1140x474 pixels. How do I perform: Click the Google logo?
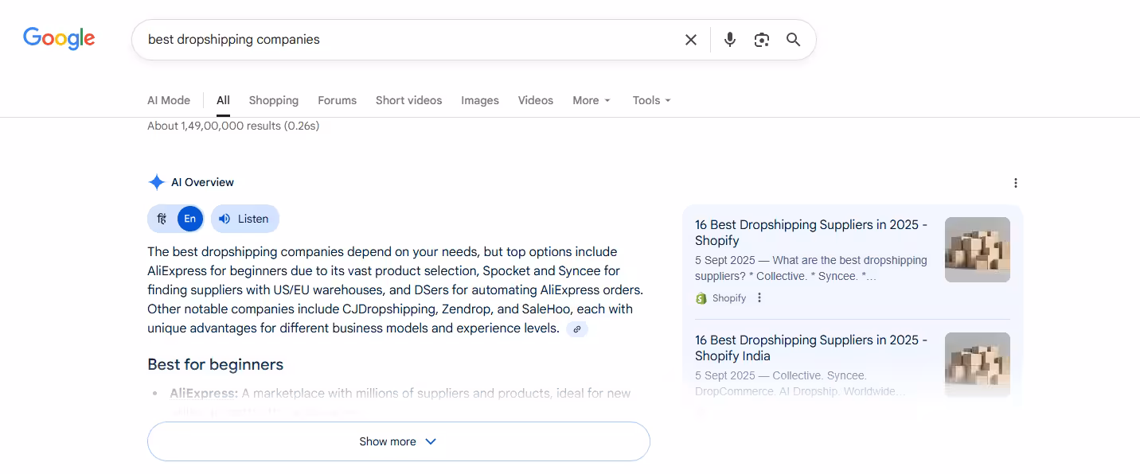tap(59, 38)
